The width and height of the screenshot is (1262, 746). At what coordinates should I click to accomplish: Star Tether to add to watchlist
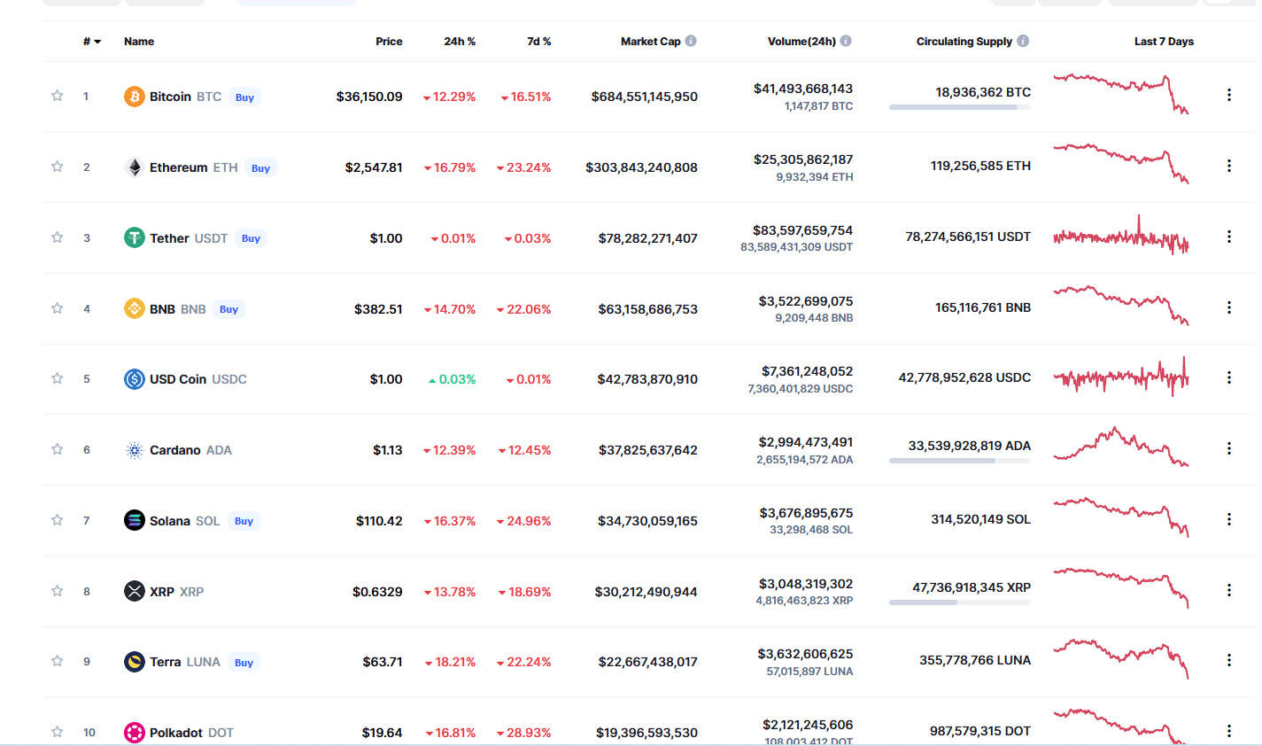(58, 237)
